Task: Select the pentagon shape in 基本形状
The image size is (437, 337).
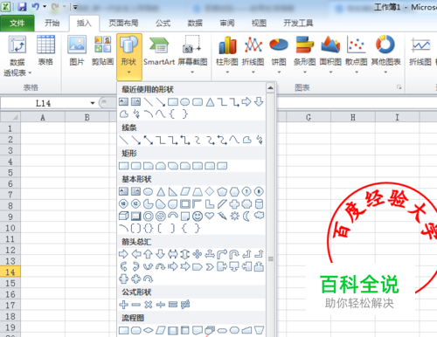Action: pyautogui.click(x=222, y=191)
